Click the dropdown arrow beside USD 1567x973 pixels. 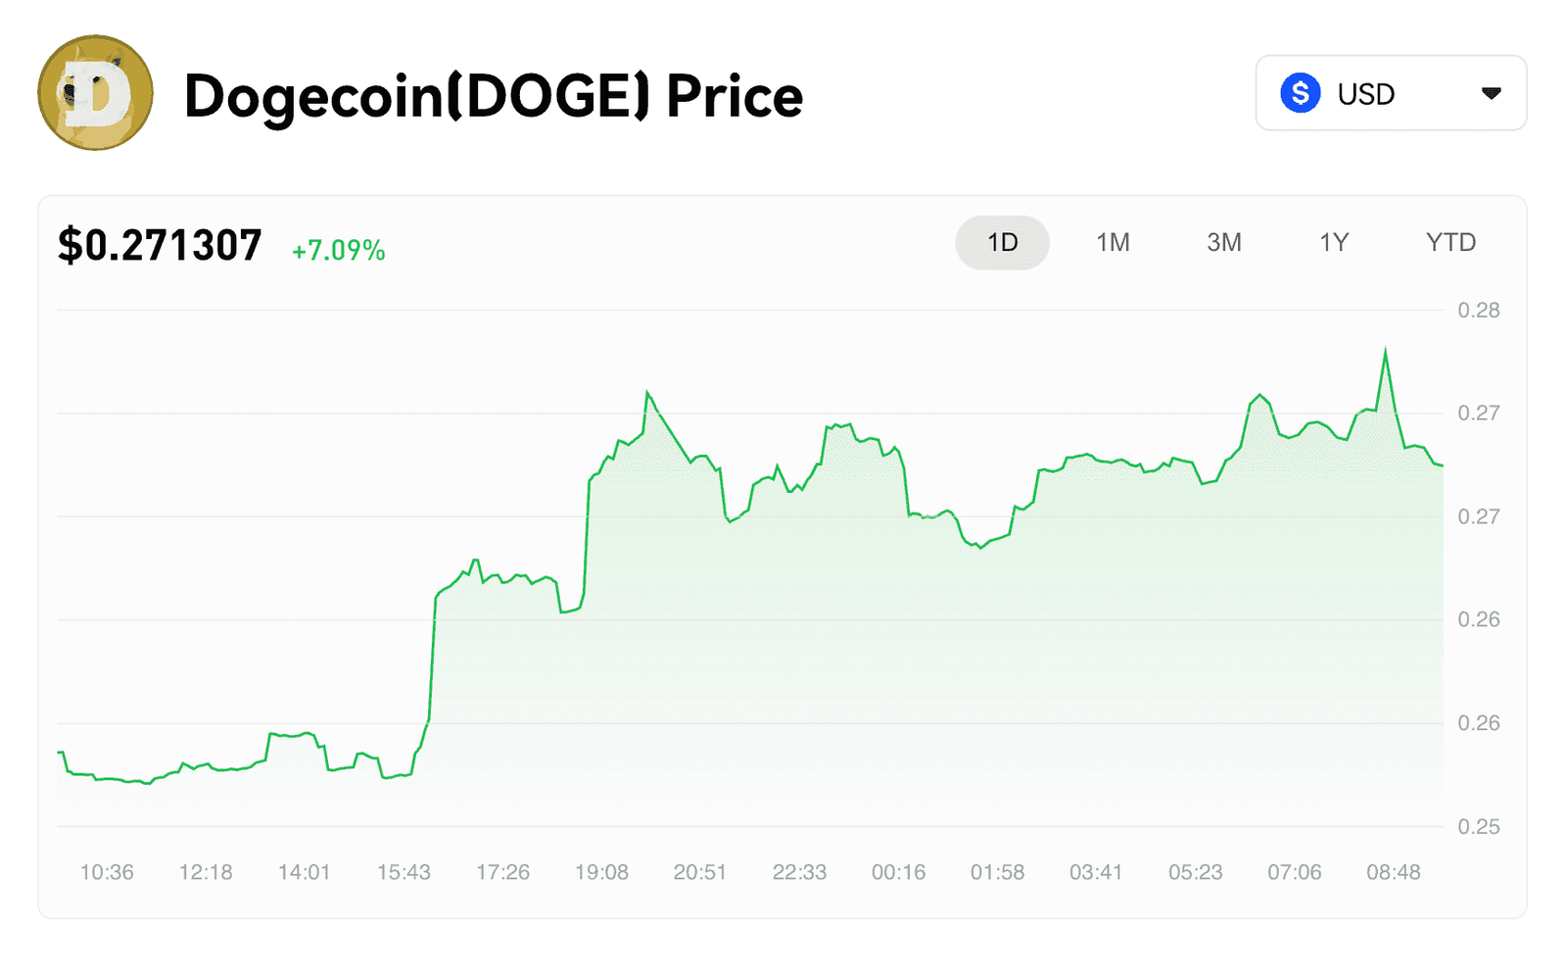(1492, 93)
